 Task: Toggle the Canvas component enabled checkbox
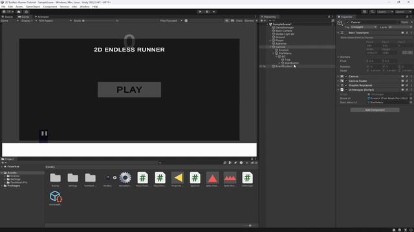coord(346,76)
